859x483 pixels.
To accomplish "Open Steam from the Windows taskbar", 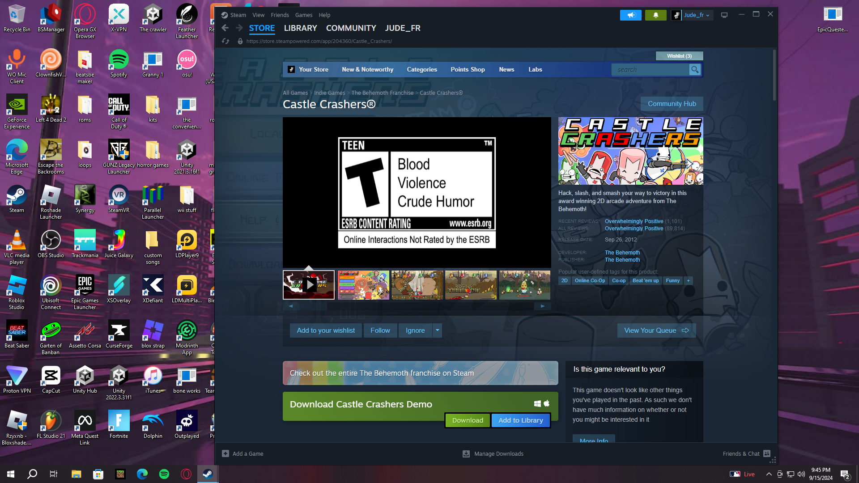I will point(208,474).
